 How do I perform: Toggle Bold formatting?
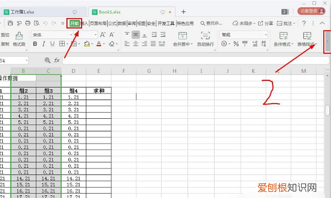click(35, 44)
